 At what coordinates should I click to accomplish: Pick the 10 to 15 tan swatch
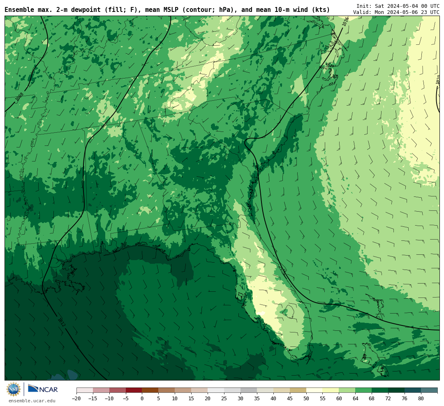pyautogui.click(x=183, y=390)
